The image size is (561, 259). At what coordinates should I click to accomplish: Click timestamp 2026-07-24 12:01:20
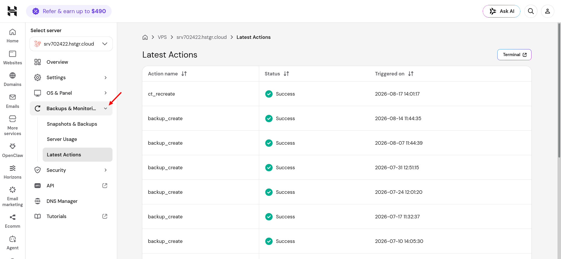399,192
